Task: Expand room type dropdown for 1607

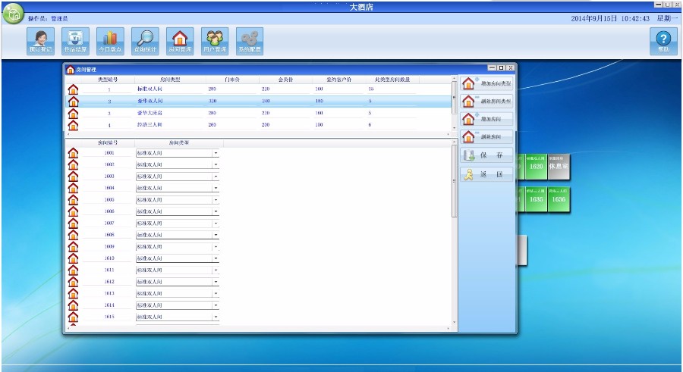Action: (x=216, y=224)
